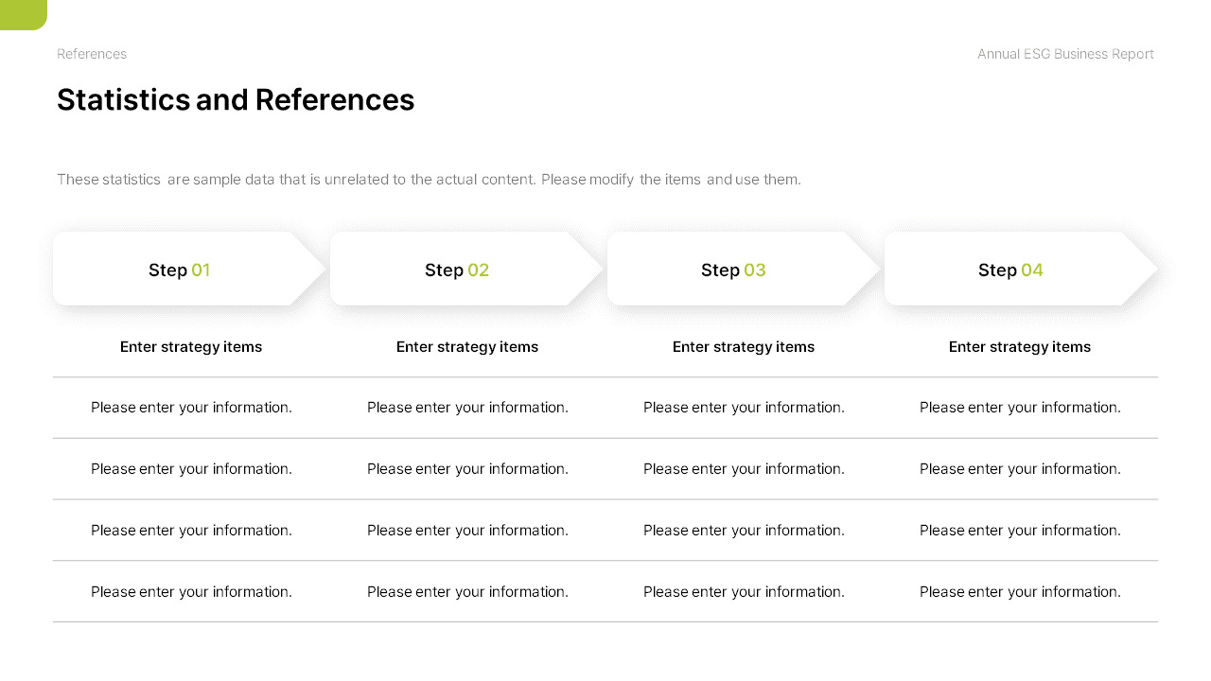
Task: Click the References section label
Action: point(92,54)
